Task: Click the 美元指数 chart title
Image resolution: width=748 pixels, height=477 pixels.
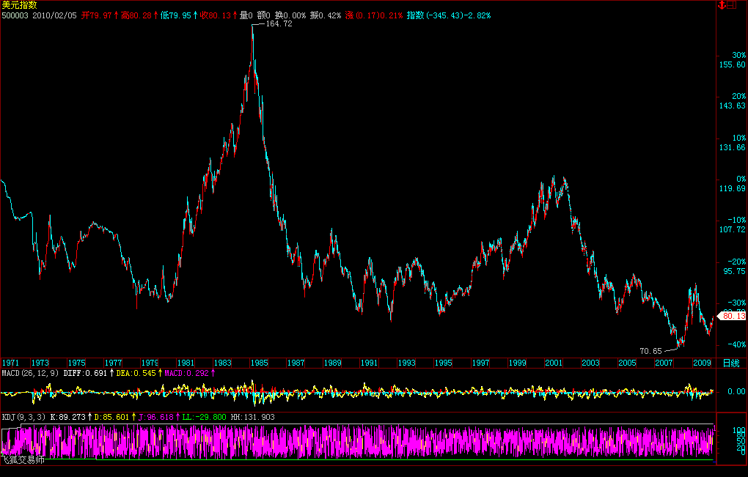Action: [x=19, y=5]
